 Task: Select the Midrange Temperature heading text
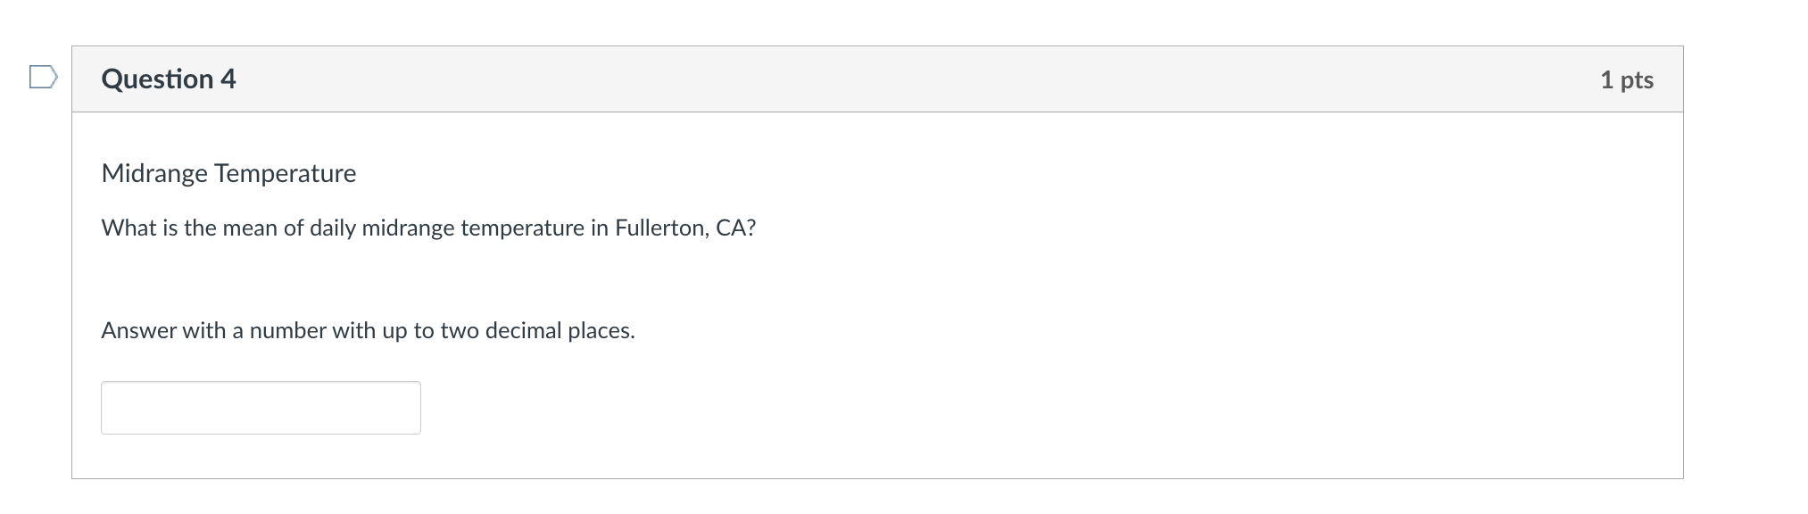(x=228, y=173)
